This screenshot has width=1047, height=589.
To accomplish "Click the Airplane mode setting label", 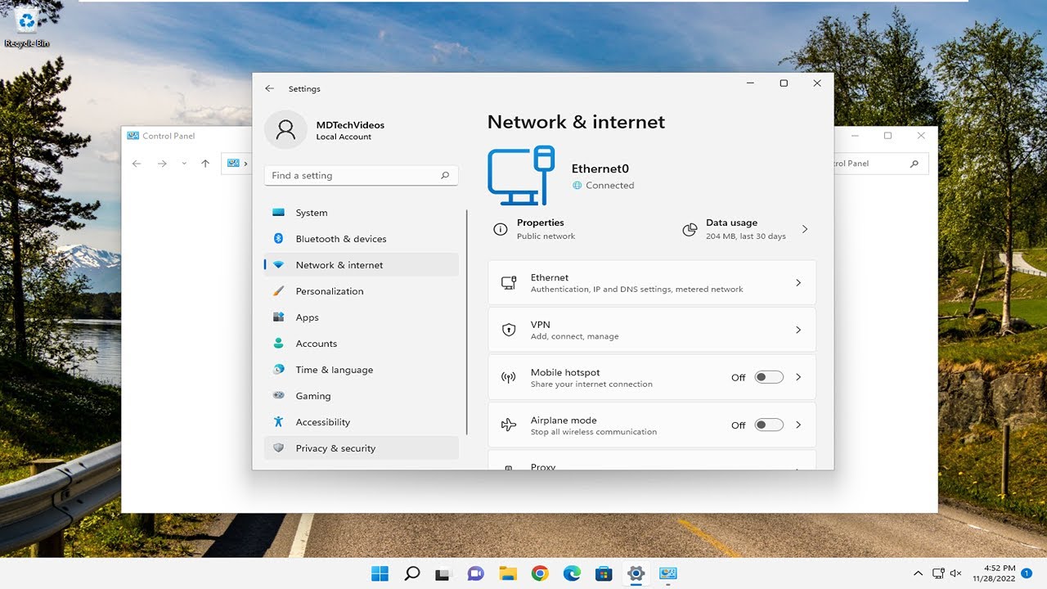I will tap(564, 420).
